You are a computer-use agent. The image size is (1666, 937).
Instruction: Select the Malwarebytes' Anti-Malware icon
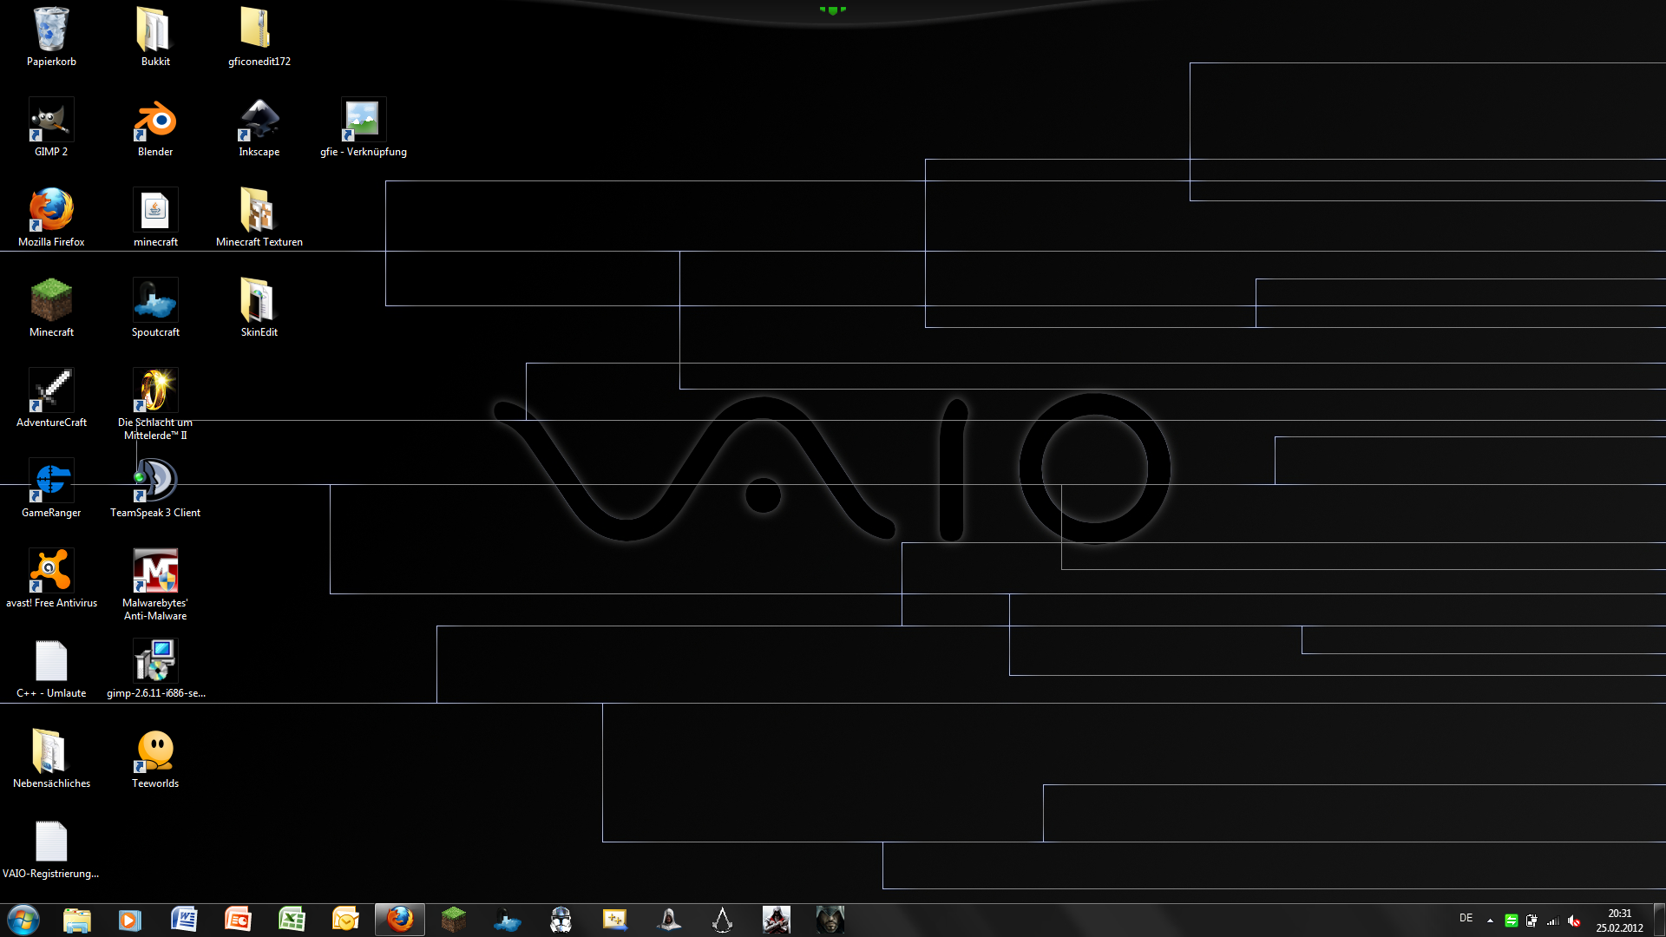point(155,571)
